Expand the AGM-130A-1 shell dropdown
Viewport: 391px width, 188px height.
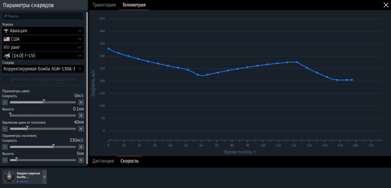[x=43, y=69]
